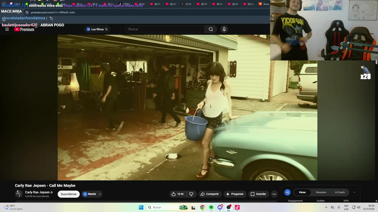Open Los filtros filter options
The height and width of the screenshot is (212, 378).
click(97, 29)
